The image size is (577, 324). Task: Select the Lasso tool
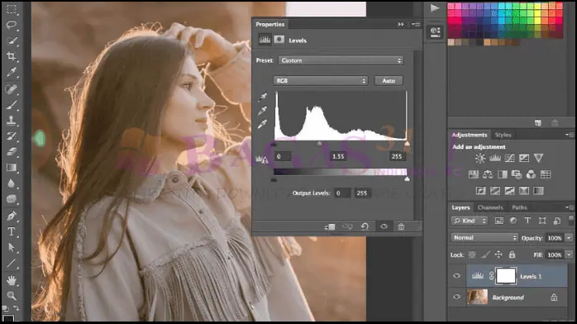[12, 25]
